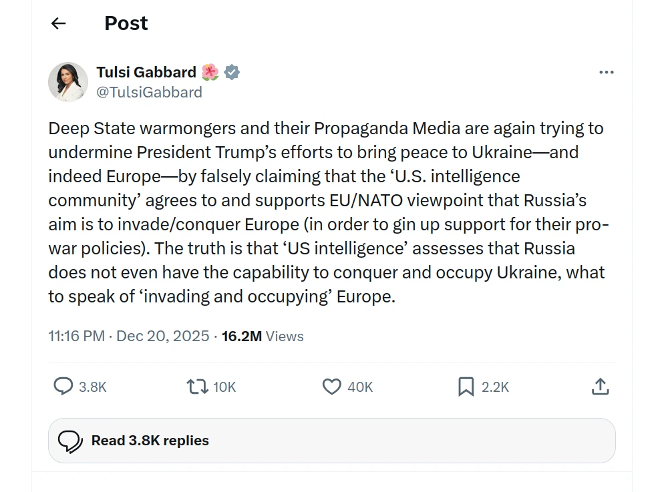This screenshot has width=658, height=492.
Task: Click the 10K repost count
Action: coord(224,387)
